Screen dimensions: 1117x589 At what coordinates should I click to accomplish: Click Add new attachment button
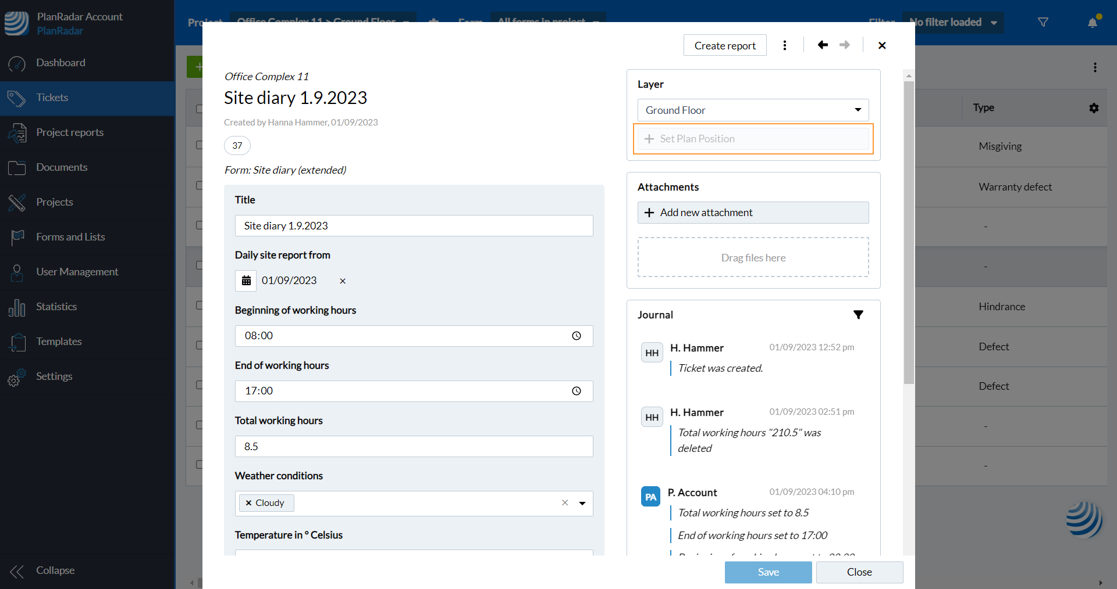coord(753,213)
